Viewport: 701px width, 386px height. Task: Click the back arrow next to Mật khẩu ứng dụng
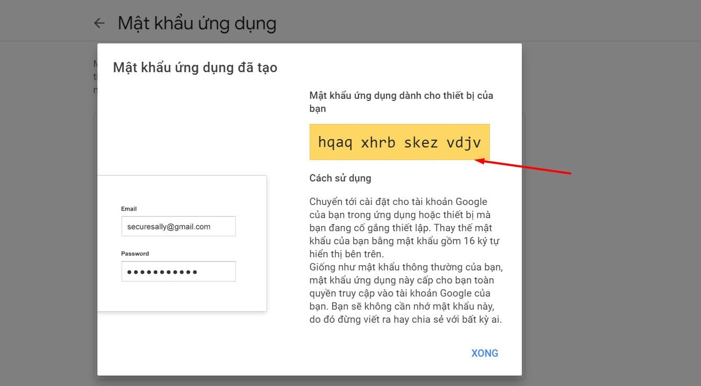pos(100,23)
